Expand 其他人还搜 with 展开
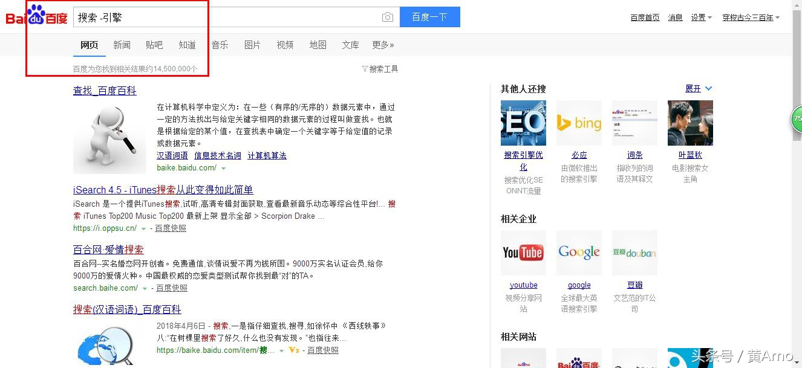The width and height of the screenshot is (802, 368). click(x=699, y=89)
